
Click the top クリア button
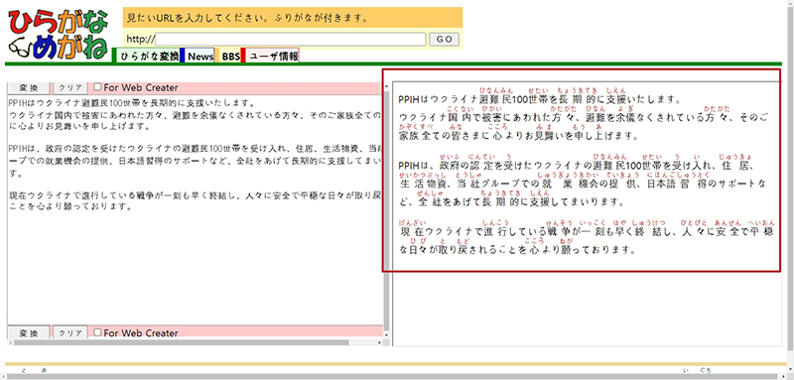click(x=70, y=87)
